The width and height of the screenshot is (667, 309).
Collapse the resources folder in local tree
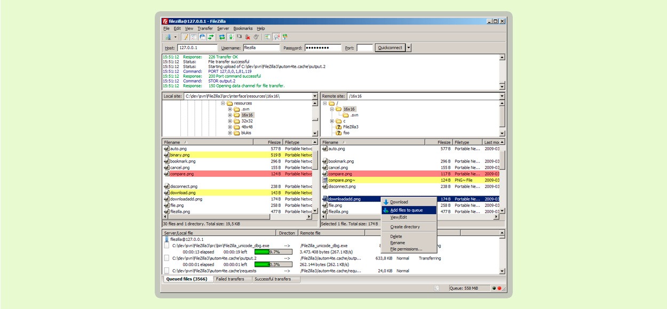click(x=223, y=103)
